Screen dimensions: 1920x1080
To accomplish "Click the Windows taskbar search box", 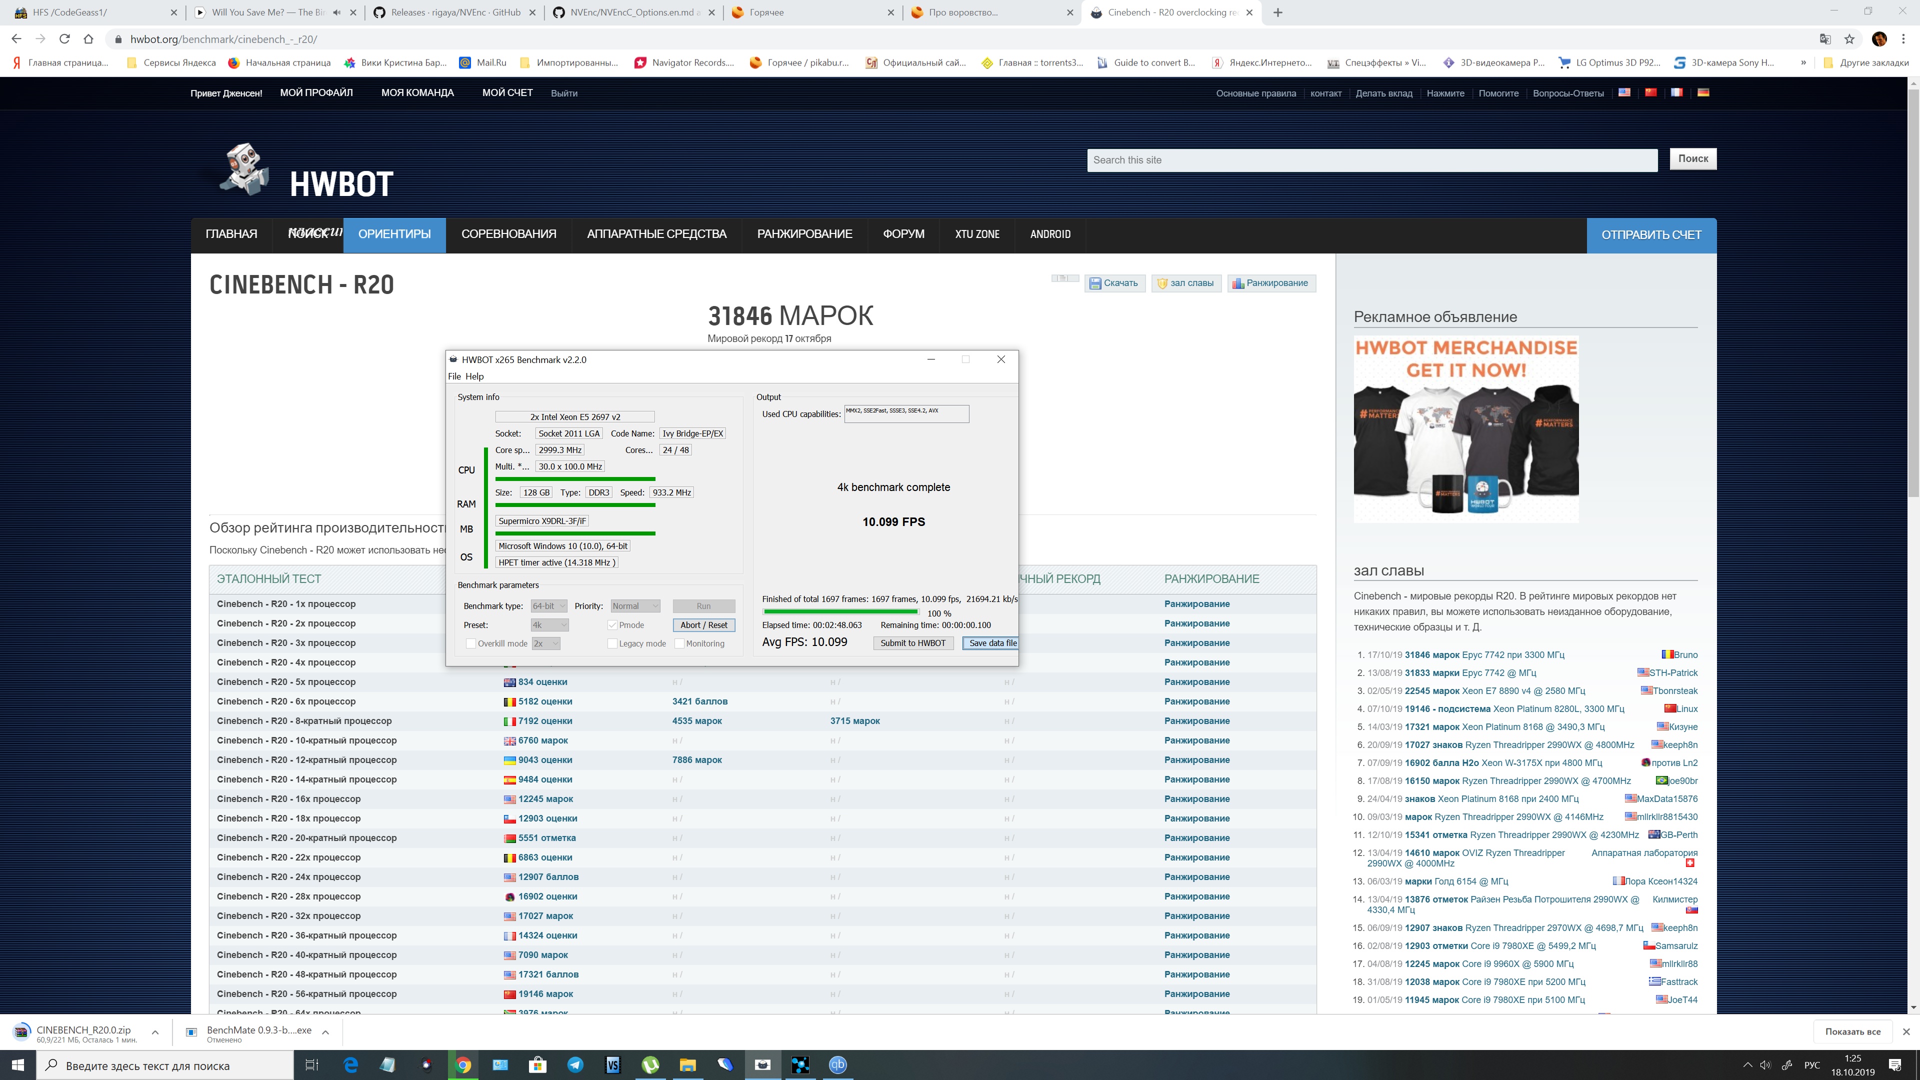I will coord(165,1065).
